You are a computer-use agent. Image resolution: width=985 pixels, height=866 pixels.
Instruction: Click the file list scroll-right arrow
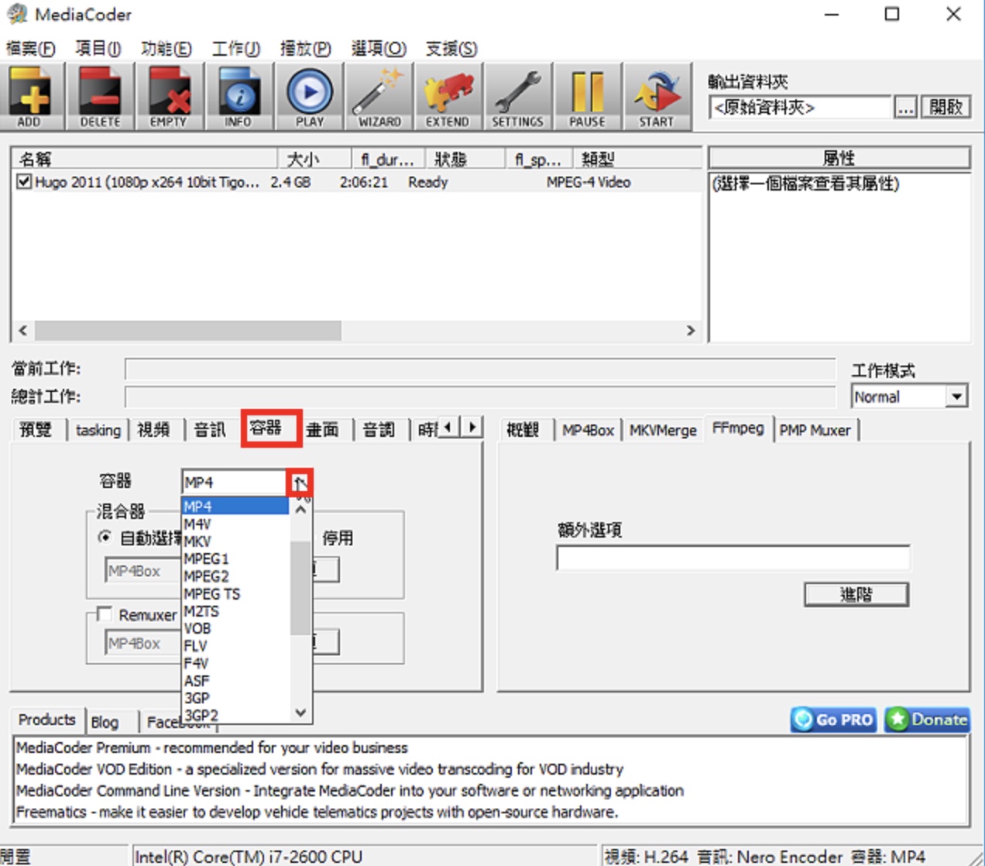[x=691, y=331]
